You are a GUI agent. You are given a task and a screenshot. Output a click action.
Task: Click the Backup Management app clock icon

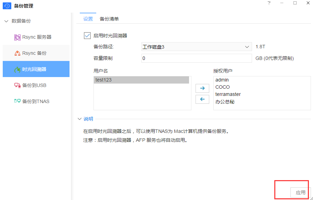[7, 6]
